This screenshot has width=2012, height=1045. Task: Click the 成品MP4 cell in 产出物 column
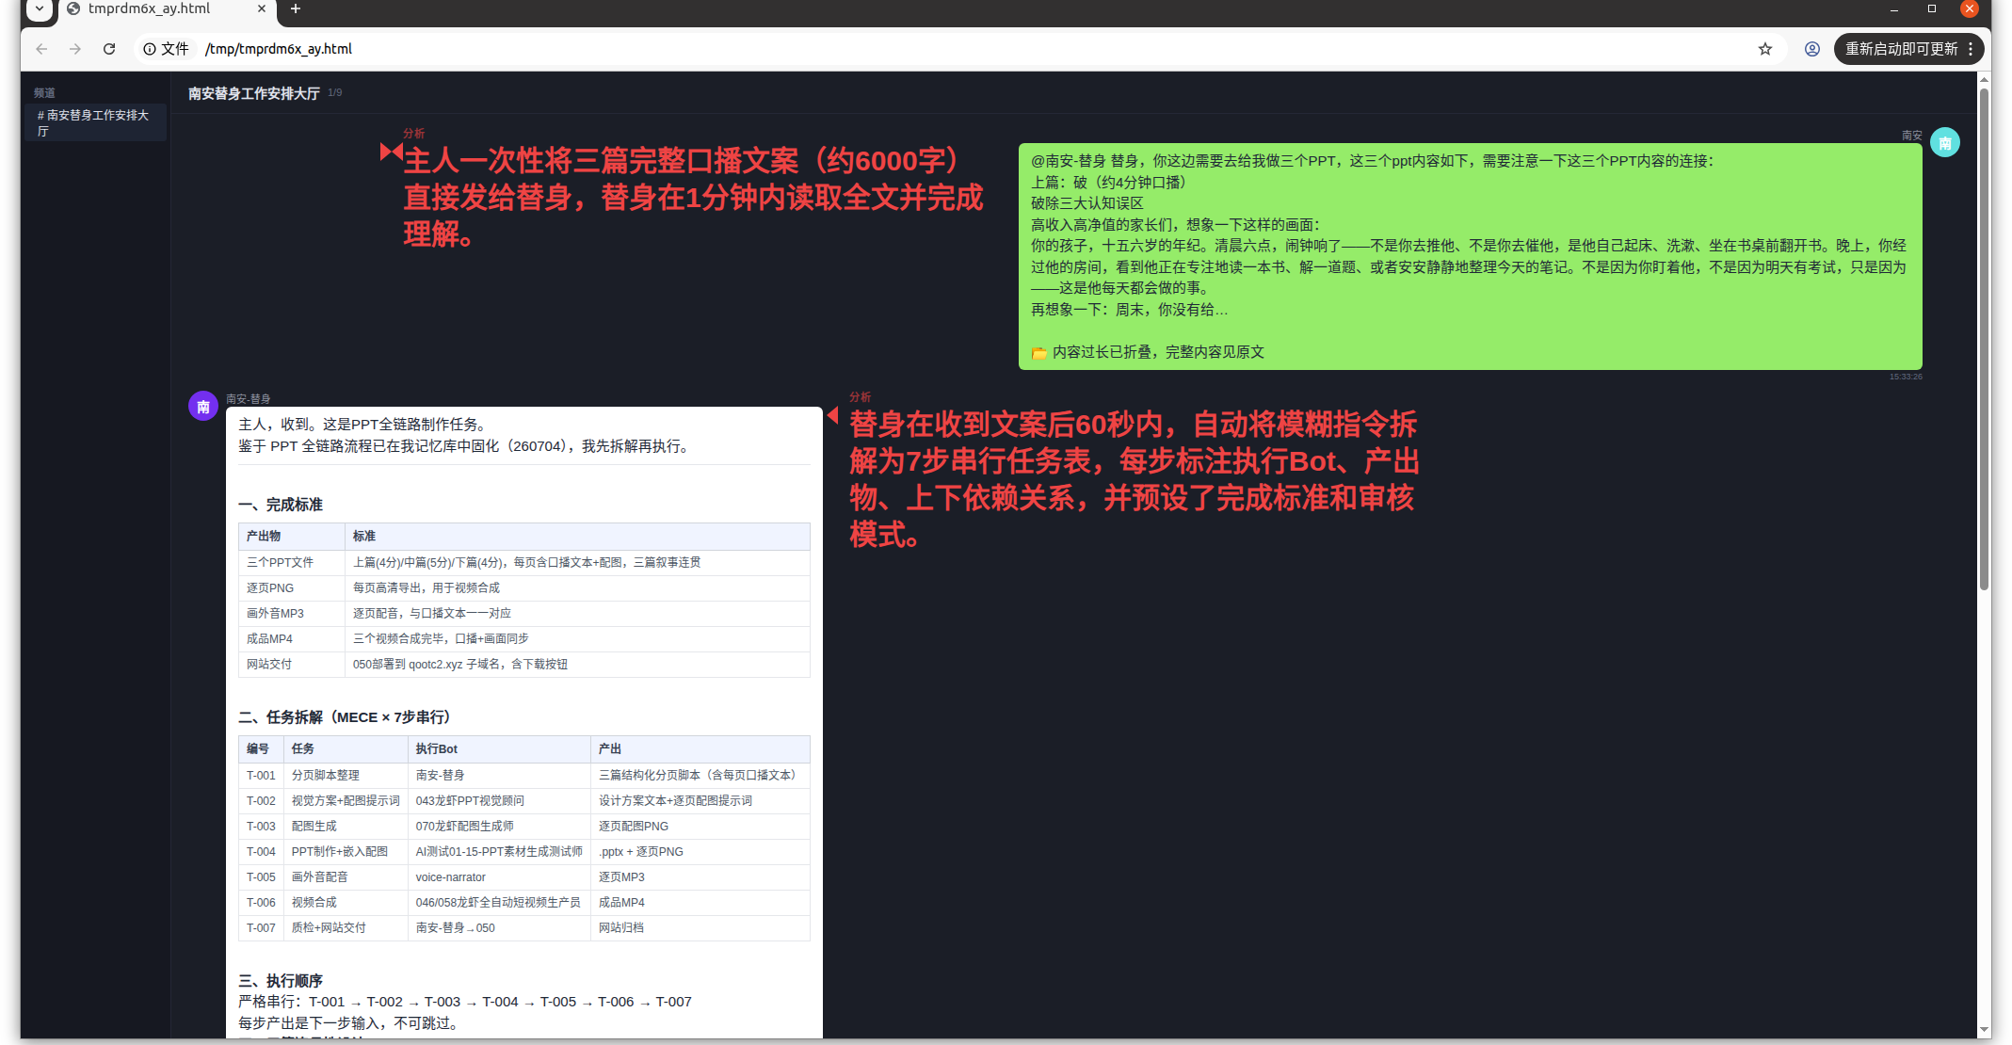pyautogui.click(x=292, y=639)
